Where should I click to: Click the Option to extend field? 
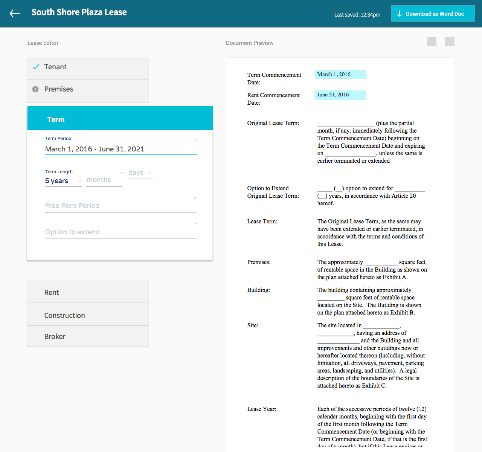(121, 232)
